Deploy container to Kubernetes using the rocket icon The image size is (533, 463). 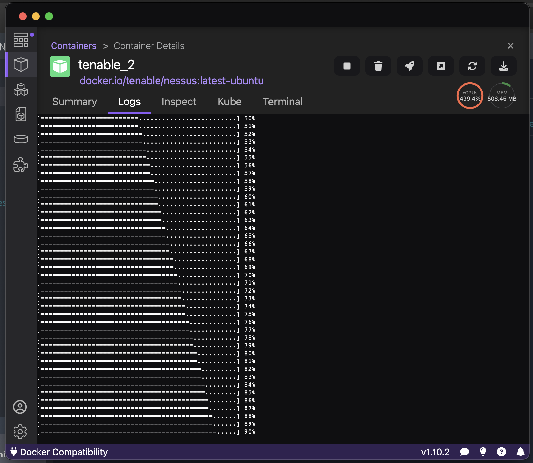(410, 66)
